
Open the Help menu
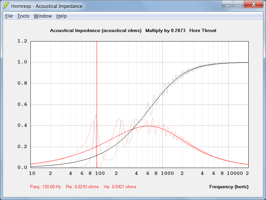coord(61,16)
